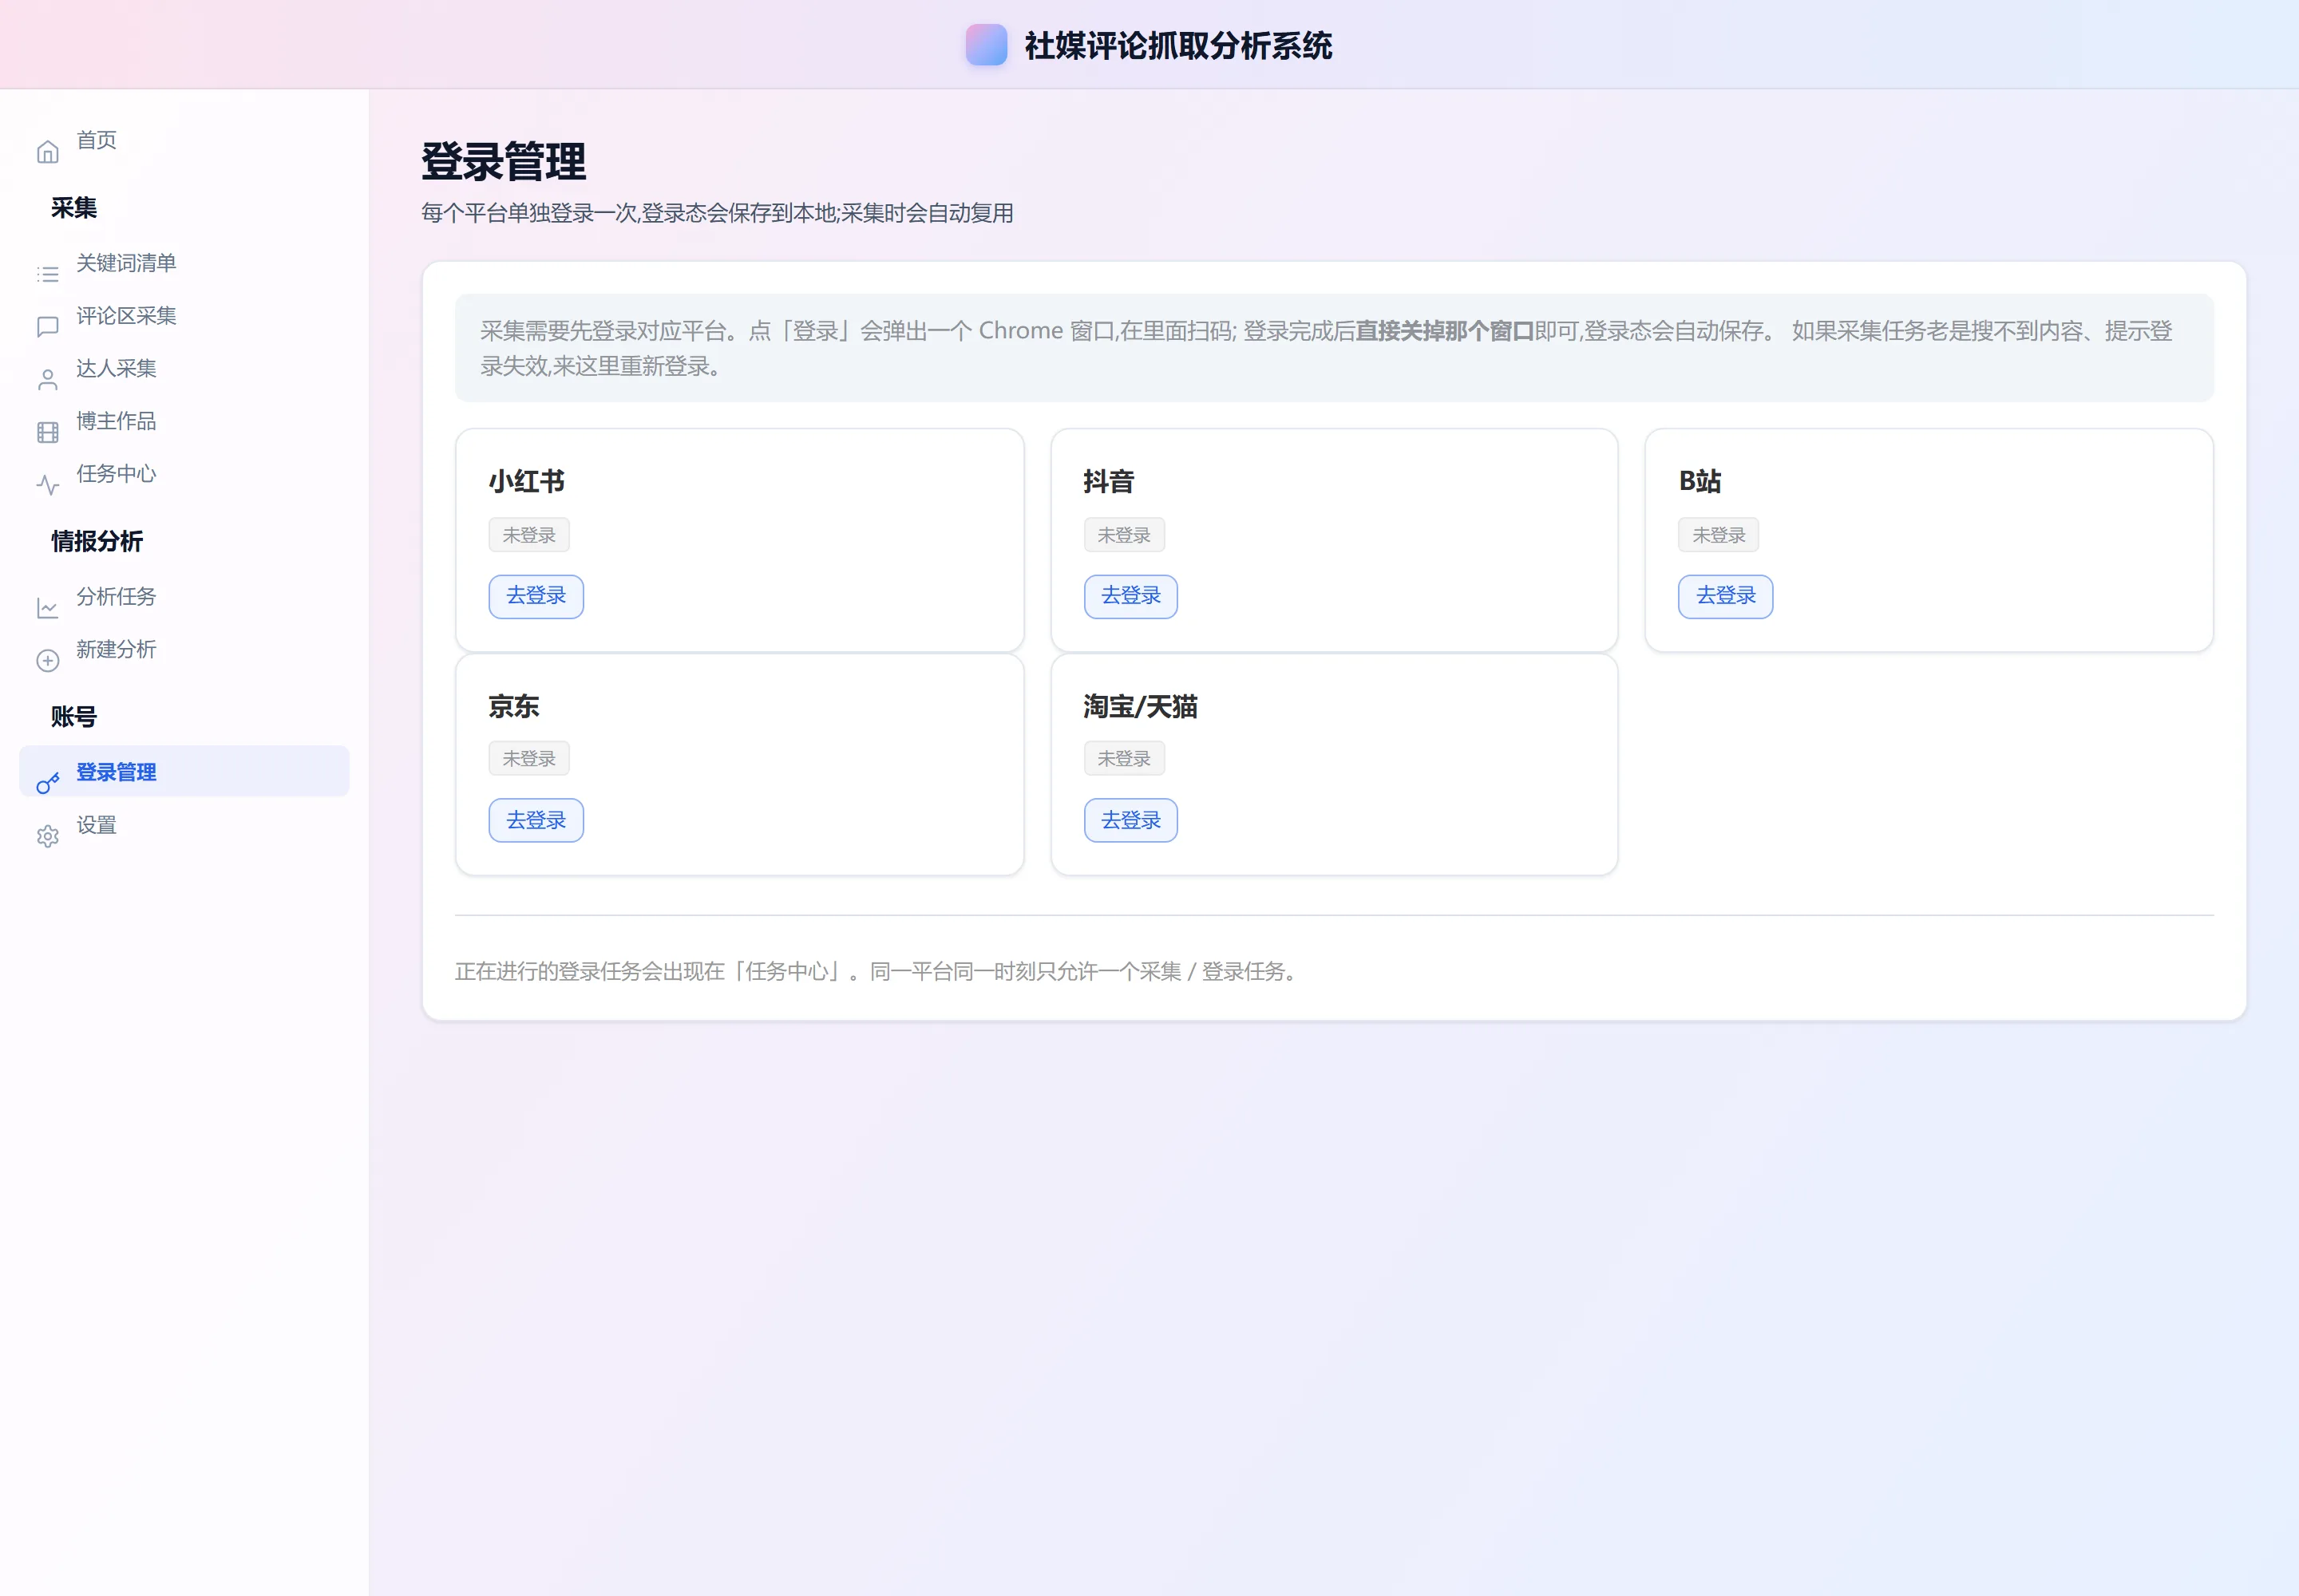
Task: Select the 登录管理 menu item
Action: (x=184, y=772)
